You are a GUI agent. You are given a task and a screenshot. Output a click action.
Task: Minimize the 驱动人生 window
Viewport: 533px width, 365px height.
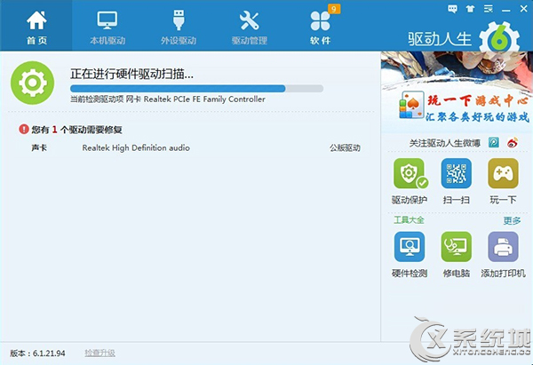pyautogui.click(x=506, y=10)
